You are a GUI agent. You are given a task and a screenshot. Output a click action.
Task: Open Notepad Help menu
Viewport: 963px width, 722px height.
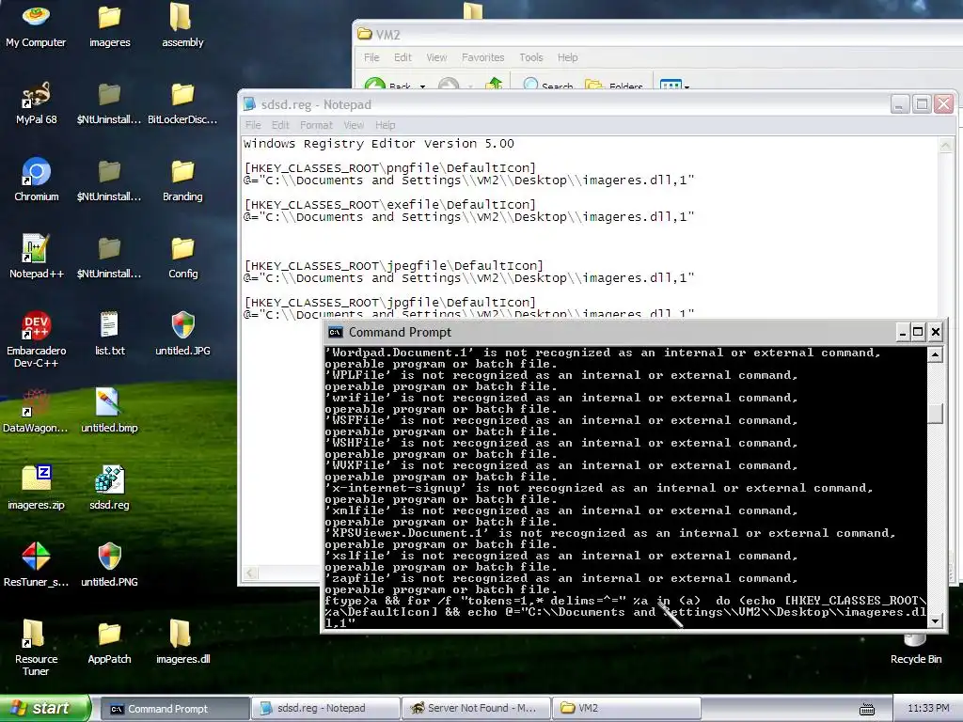385,125
